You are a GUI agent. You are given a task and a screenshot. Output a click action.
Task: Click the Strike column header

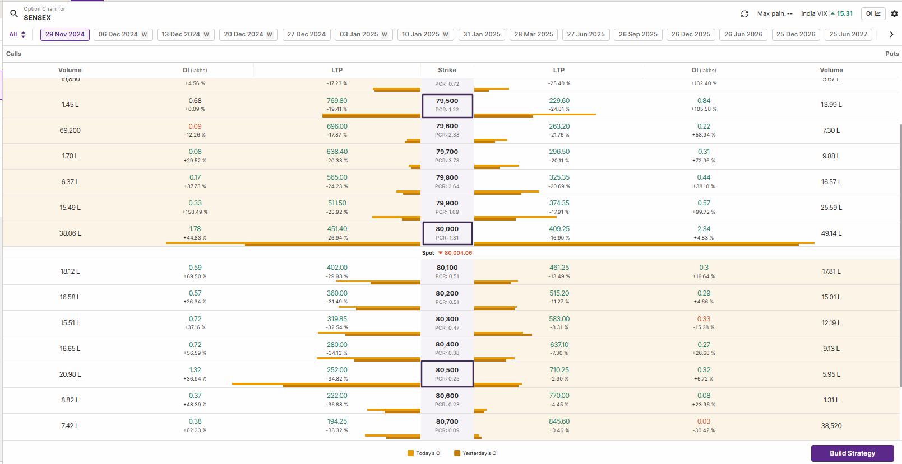pos(447,70)
